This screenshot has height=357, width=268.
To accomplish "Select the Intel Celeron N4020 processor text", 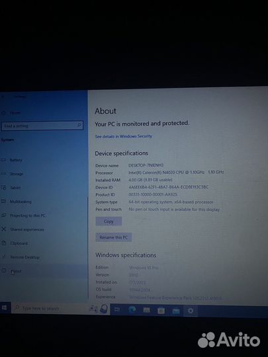I will 176,173.
